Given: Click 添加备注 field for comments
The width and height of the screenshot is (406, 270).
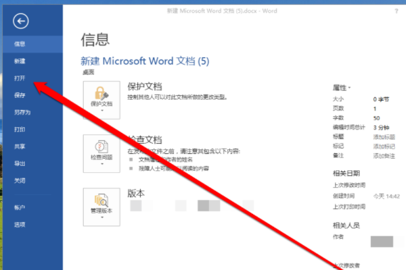Looking at the screenshot, I should (384, 156).
